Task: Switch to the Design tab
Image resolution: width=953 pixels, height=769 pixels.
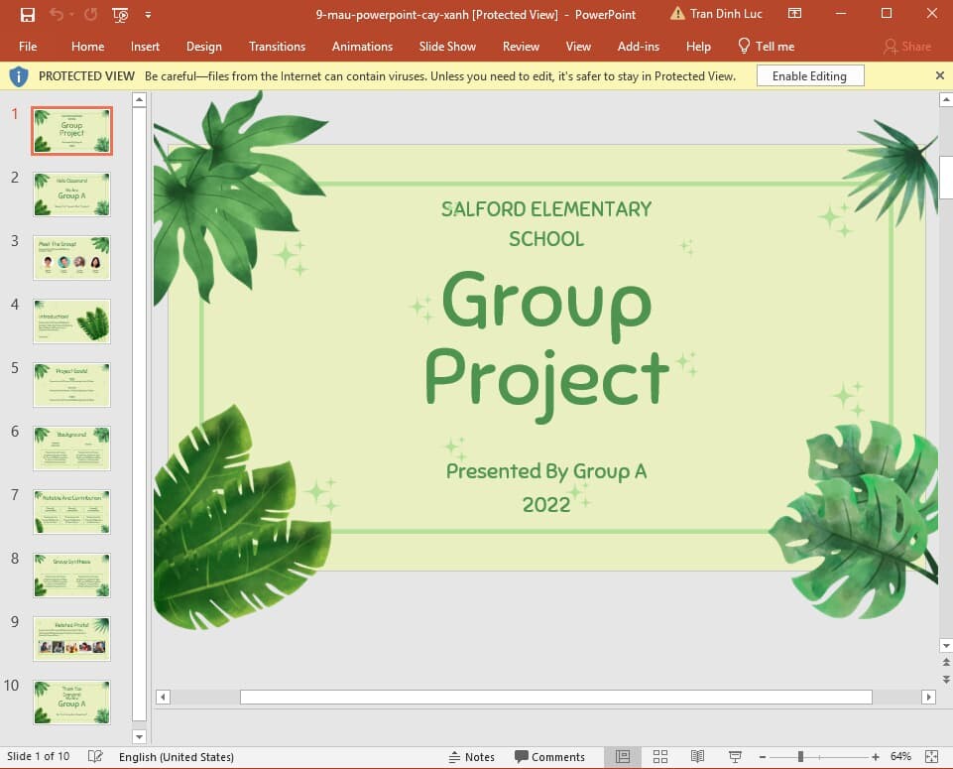Action: pos(204,47)
